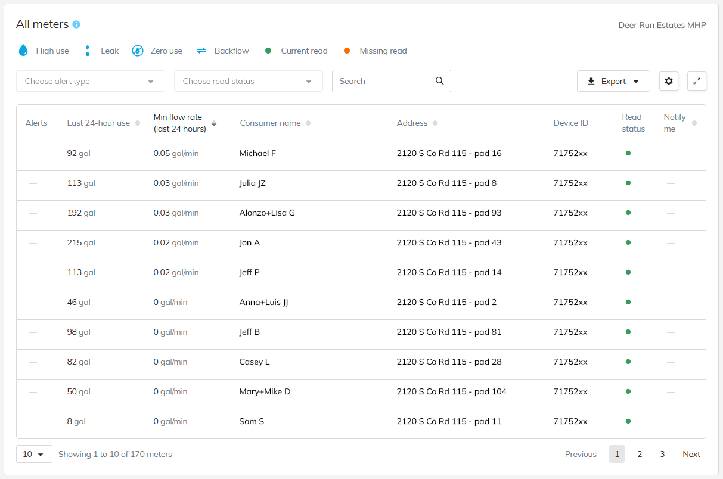
Task: Expand the Export format dropdown arrow
Action: pyautogui.click(x=636, y=80)
